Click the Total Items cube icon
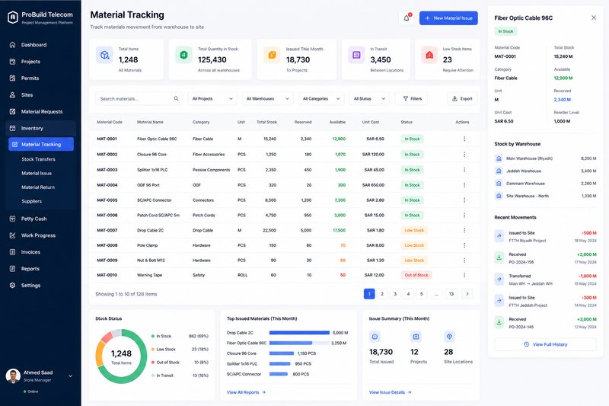609x406 pixels. [x=104, y=55]
